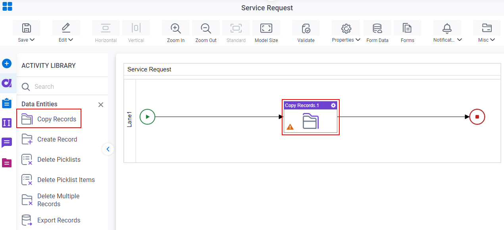This screenshot has width=504, height=230.
Task: Click the Vertical align icon
Action: pyautogui.click(x=136, y=28)
